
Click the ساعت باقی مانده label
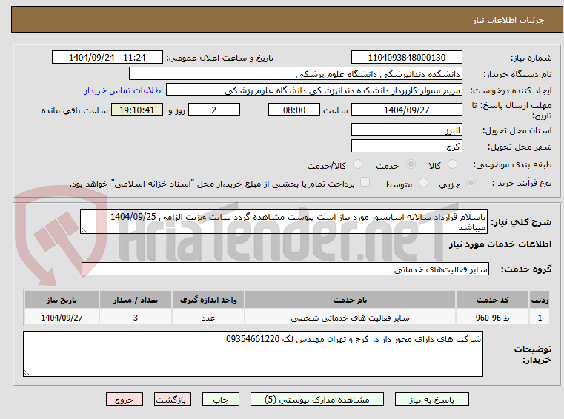coord(74,110)
